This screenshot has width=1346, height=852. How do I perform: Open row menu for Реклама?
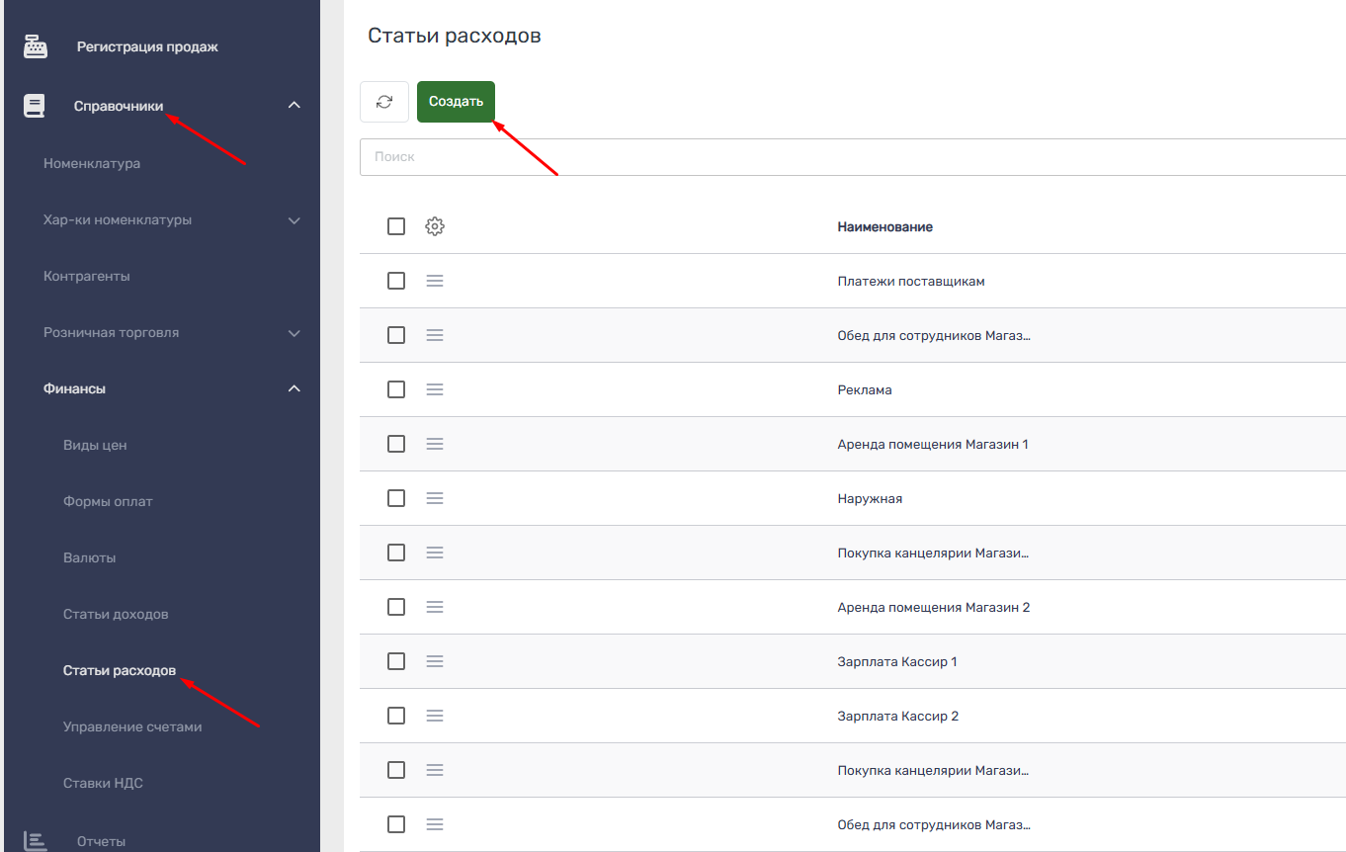(x=435, y=389)
